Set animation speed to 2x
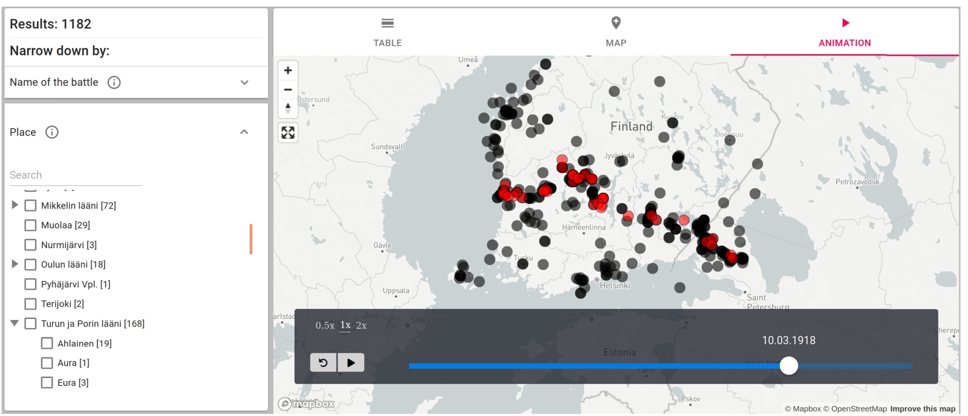 (361, 325)
